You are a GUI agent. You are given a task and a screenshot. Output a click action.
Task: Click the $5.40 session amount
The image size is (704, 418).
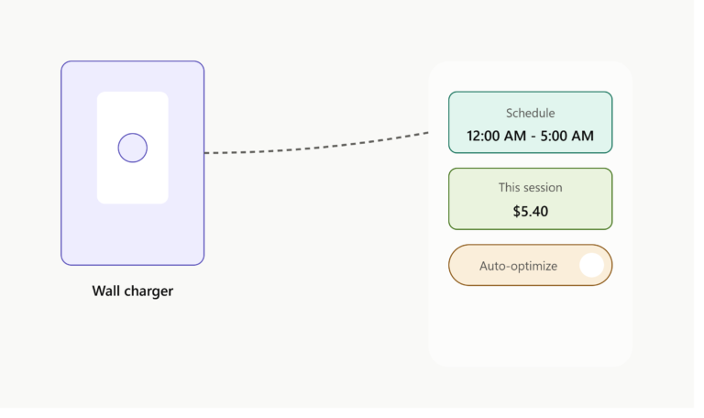point(530,211)
